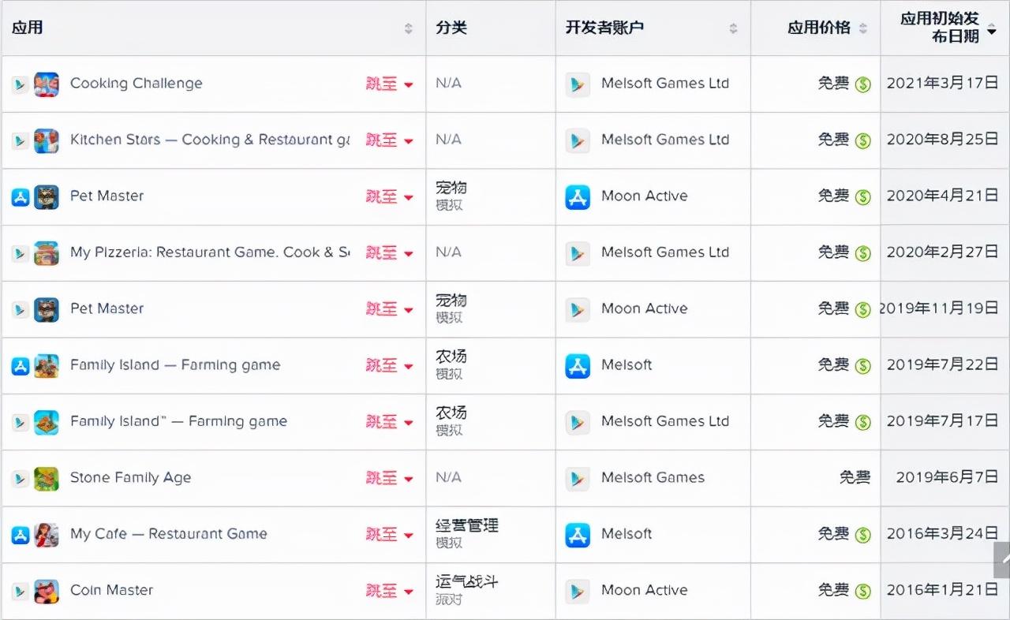Click Pet Master app icon in 2020年4月21日 row
Screen dimensions: 1010x620
[47, 196]
